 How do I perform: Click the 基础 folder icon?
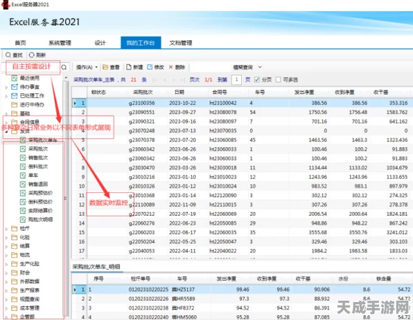[15, 113]
